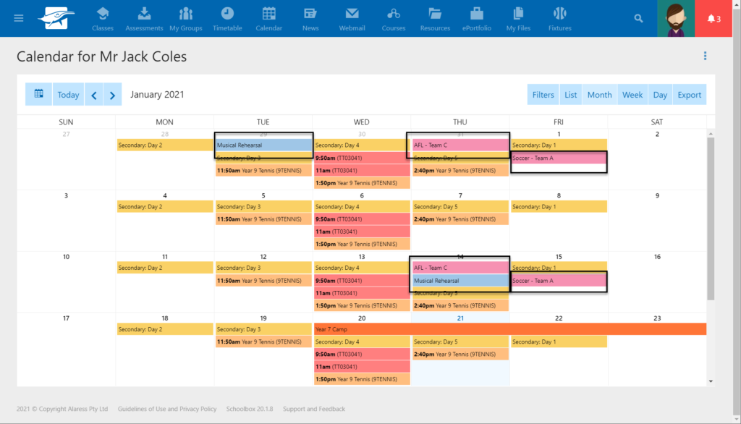Open the Support and Feedback link

coord(313,408)
